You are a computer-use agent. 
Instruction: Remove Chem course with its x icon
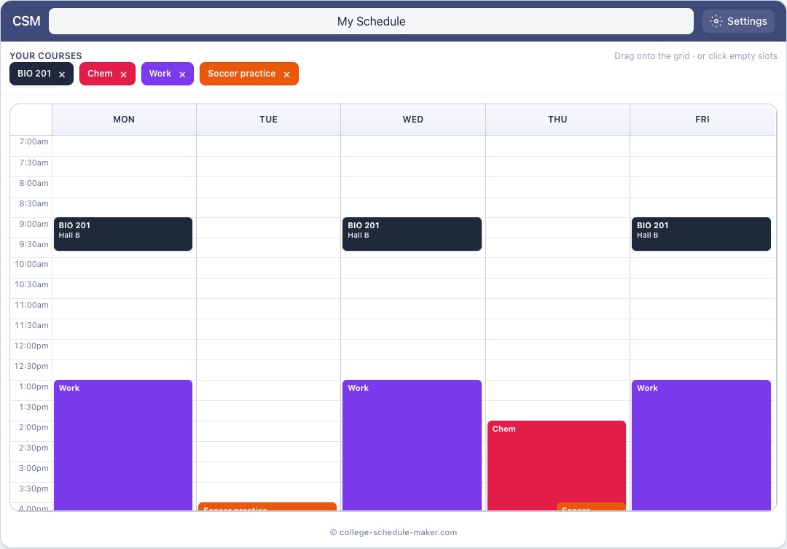point(123,74)
